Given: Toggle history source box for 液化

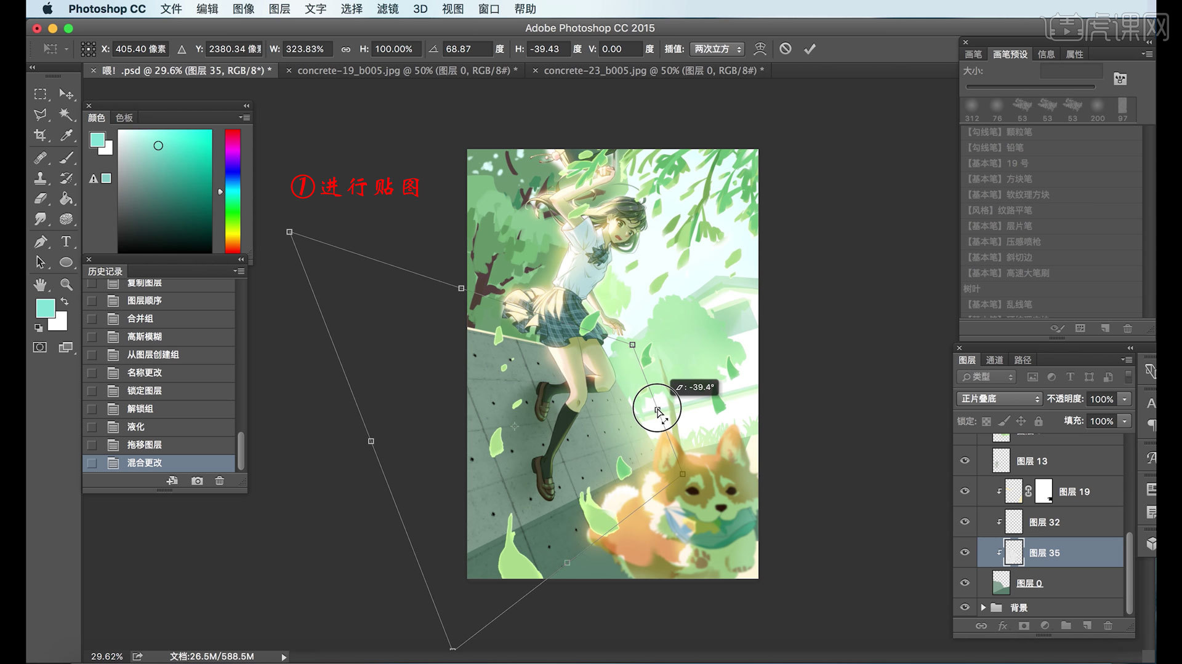Looking at the screenshot, I should 92,427.
